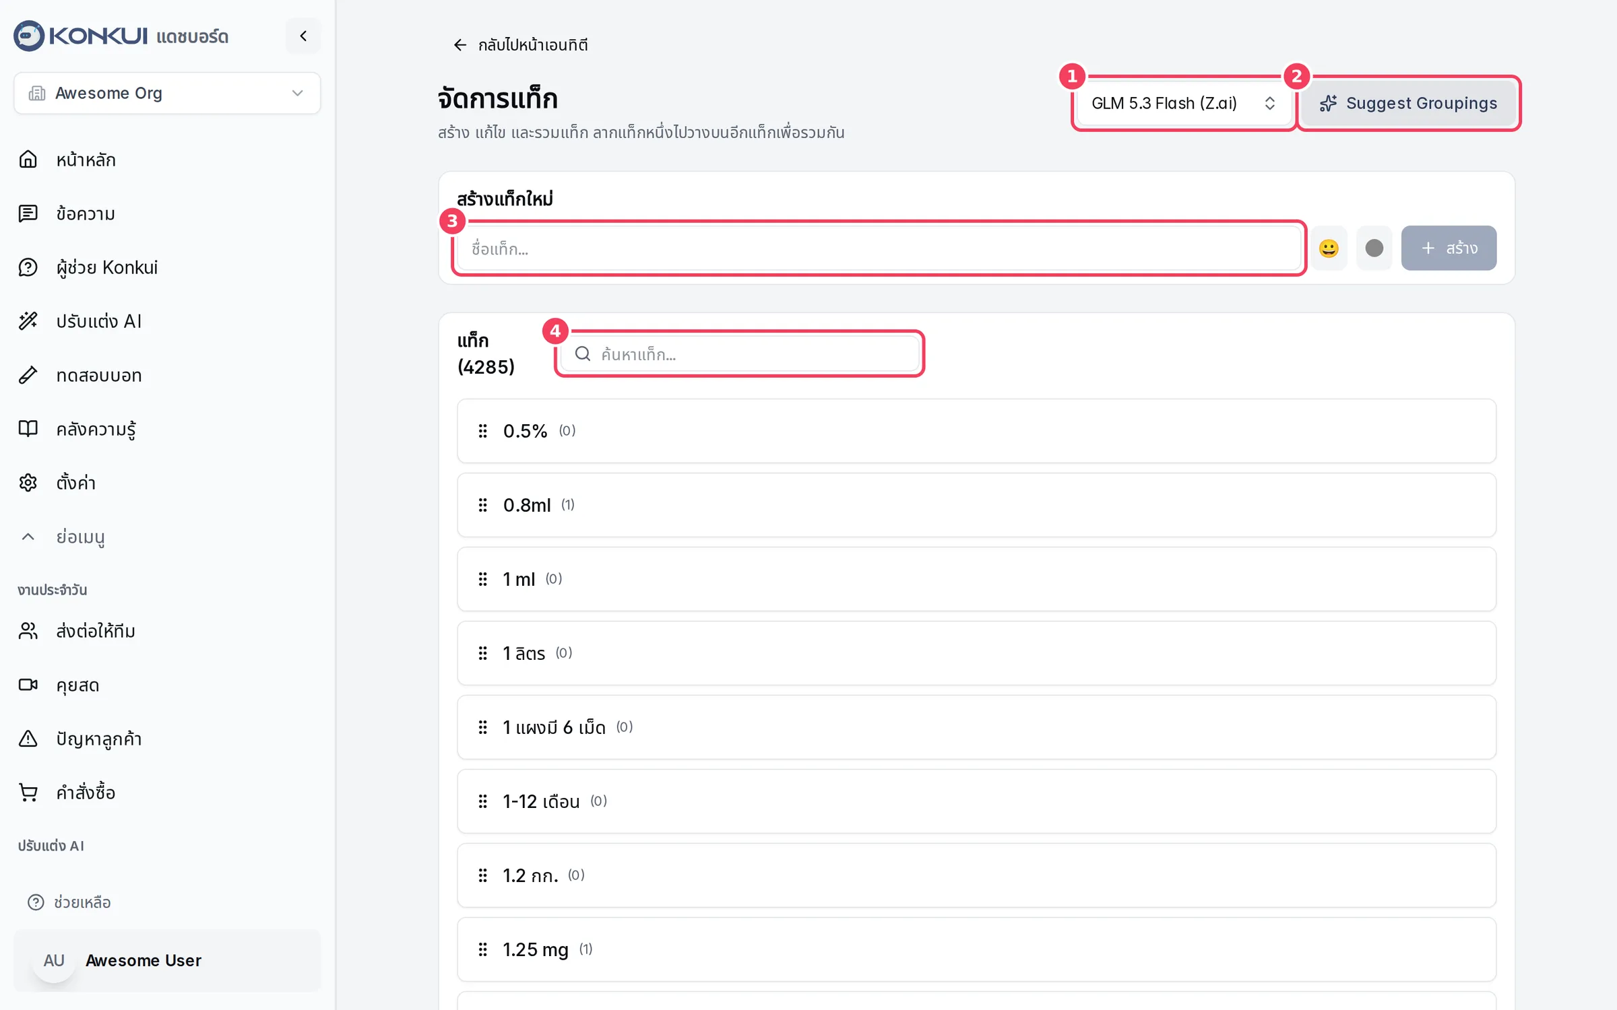The image size is (1617, 1010).
Task: Click drag handle of 1 แผงมี 6 เม็ด tag
Action: (x=482, y=727)
